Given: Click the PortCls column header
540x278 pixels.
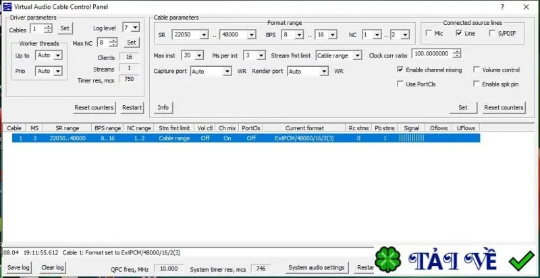Looking at the screenshot, I should tap(251, 128).
